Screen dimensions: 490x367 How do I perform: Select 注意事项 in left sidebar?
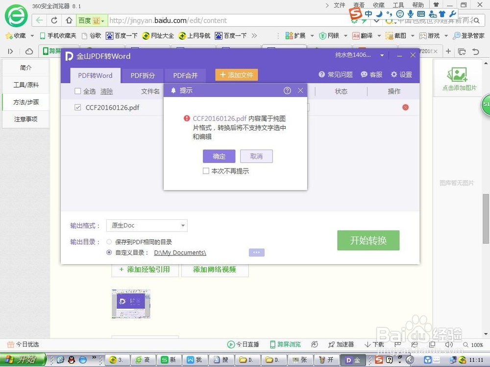tap(26, 119)
